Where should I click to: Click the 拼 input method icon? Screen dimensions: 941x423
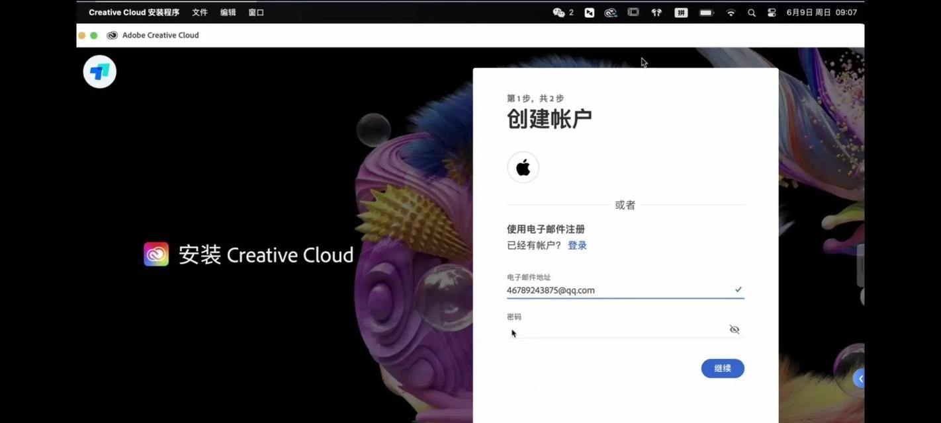(681, 13)
